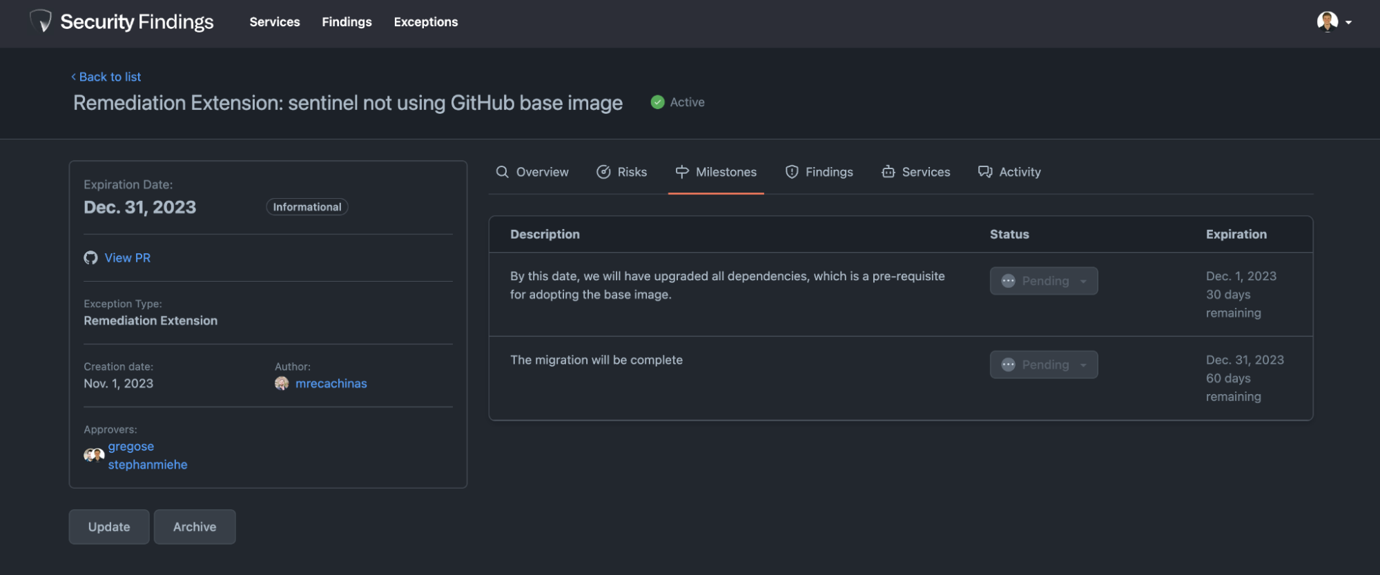Image resolution: width=1380 pixels, height=575 pixels.
Task: Click the mrecachinas author avatar
Action: click(x=282, y=383)
